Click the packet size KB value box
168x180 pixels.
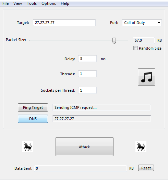(144, 40)
